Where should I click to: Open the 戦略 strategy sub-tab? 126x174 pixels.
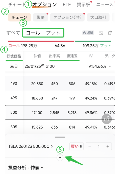pyautogui.click(x=40, y=17)
